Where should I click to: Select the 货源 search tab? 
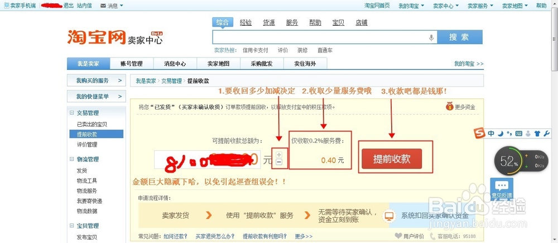(269, 22)
